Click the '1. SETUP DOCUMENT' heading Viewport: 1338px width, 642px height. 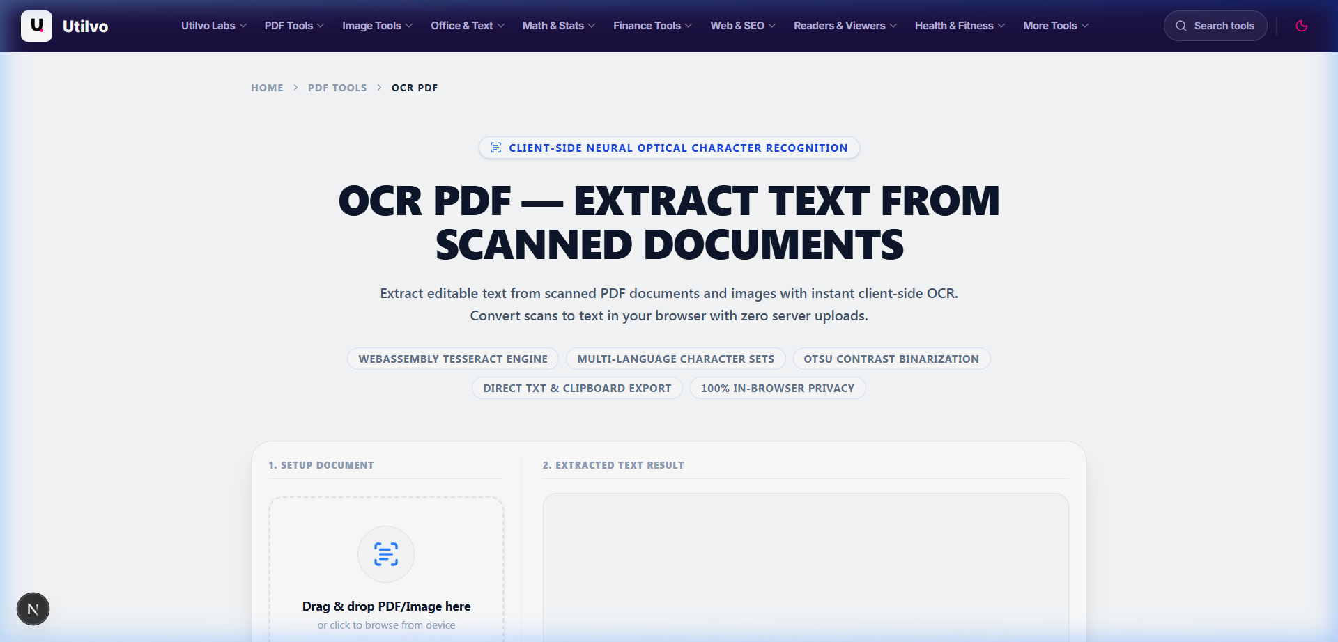(321, 465)
